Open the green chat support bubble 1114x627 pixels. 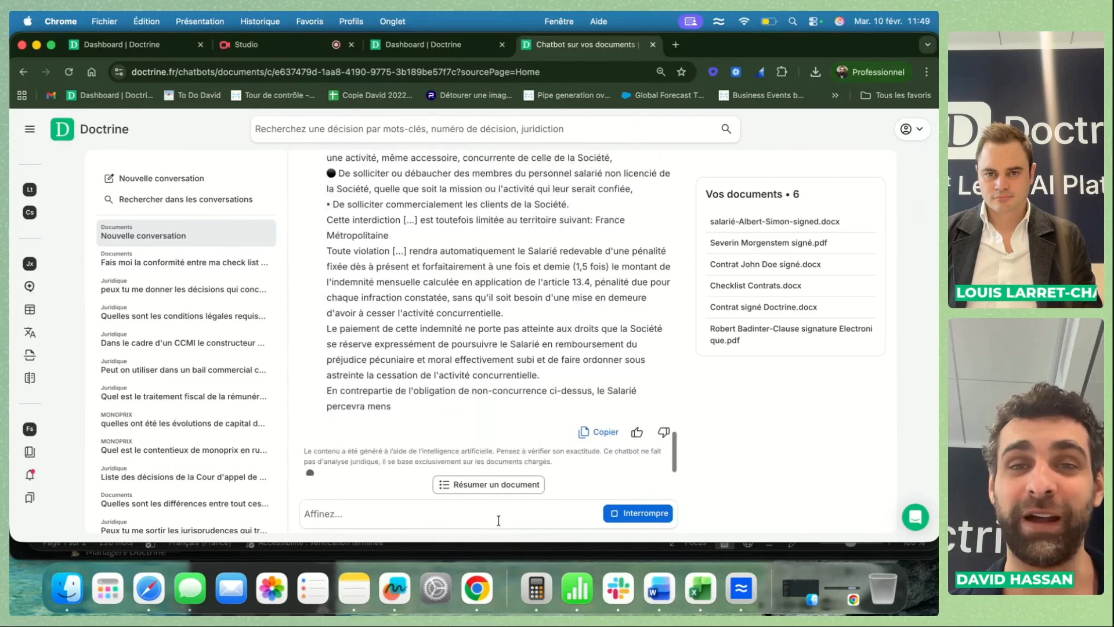[x=915, y=517]
